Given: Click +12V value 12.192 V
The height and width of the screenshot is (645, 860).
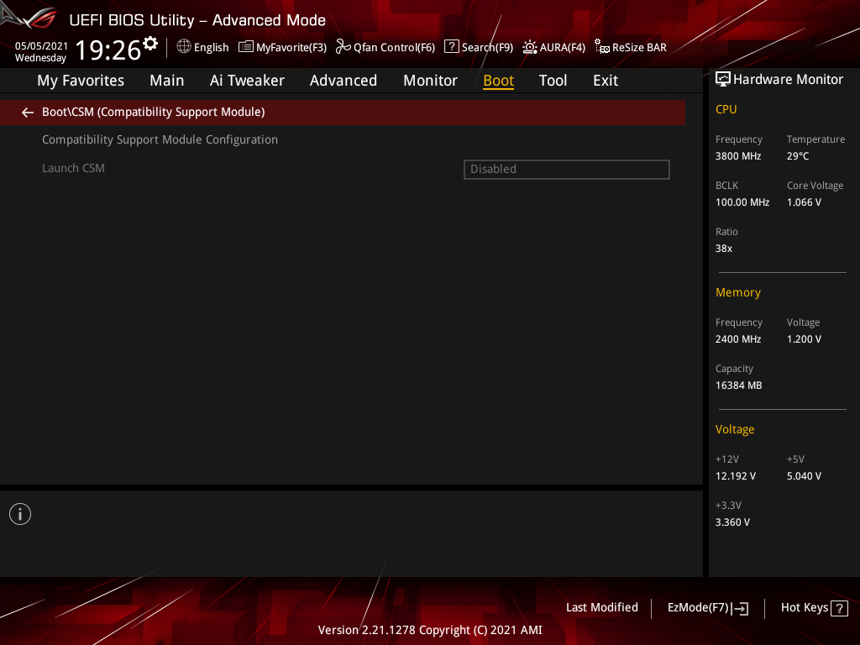Looking at the screenshot, I should tap(736, 476).
